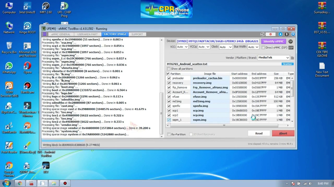
Task: Open the Network desktop icon
Action: pos(9,28)
